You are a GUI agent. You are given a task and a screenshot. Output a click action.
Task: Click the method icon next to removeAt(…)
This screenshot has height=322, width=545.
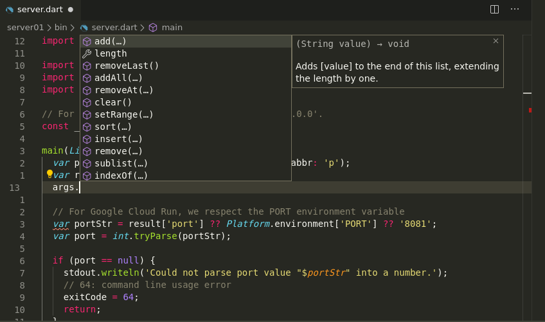[87, 91]
